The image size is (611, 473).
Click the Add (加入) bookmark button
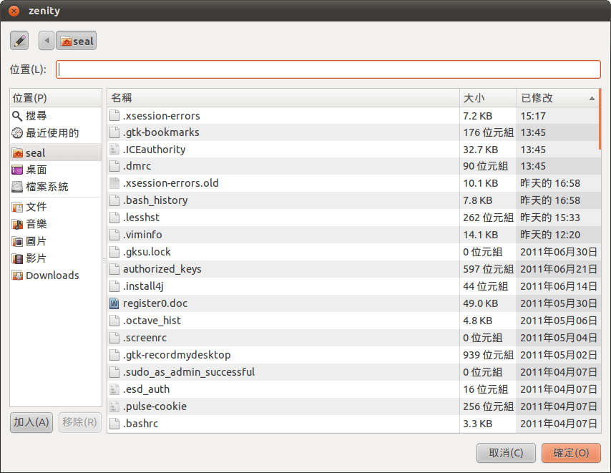[x=31, y=422]
